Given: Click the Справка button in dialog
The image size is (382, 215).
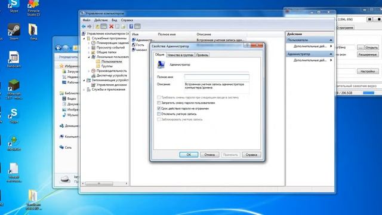Looking at the screenshot, I should point(251,155).
